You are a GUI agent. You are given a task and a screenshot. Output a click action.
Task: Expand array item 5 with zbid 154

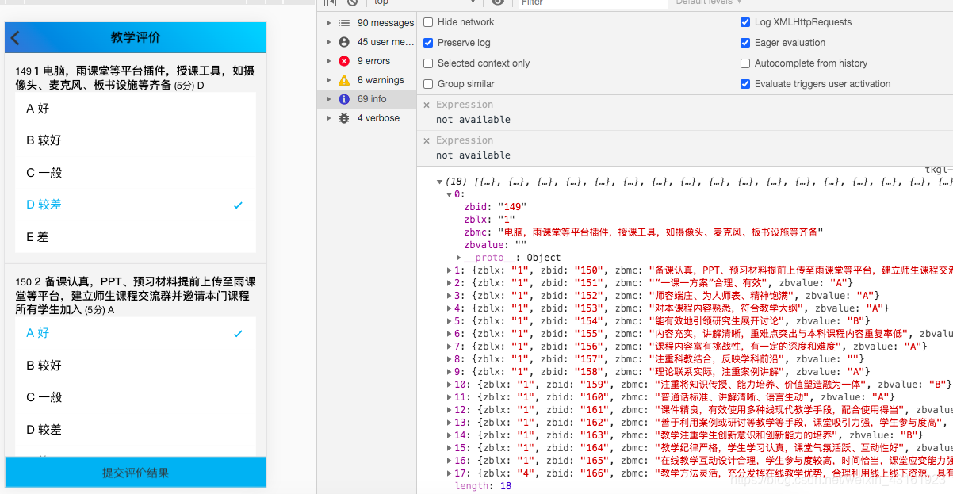[x=450, y=321]
